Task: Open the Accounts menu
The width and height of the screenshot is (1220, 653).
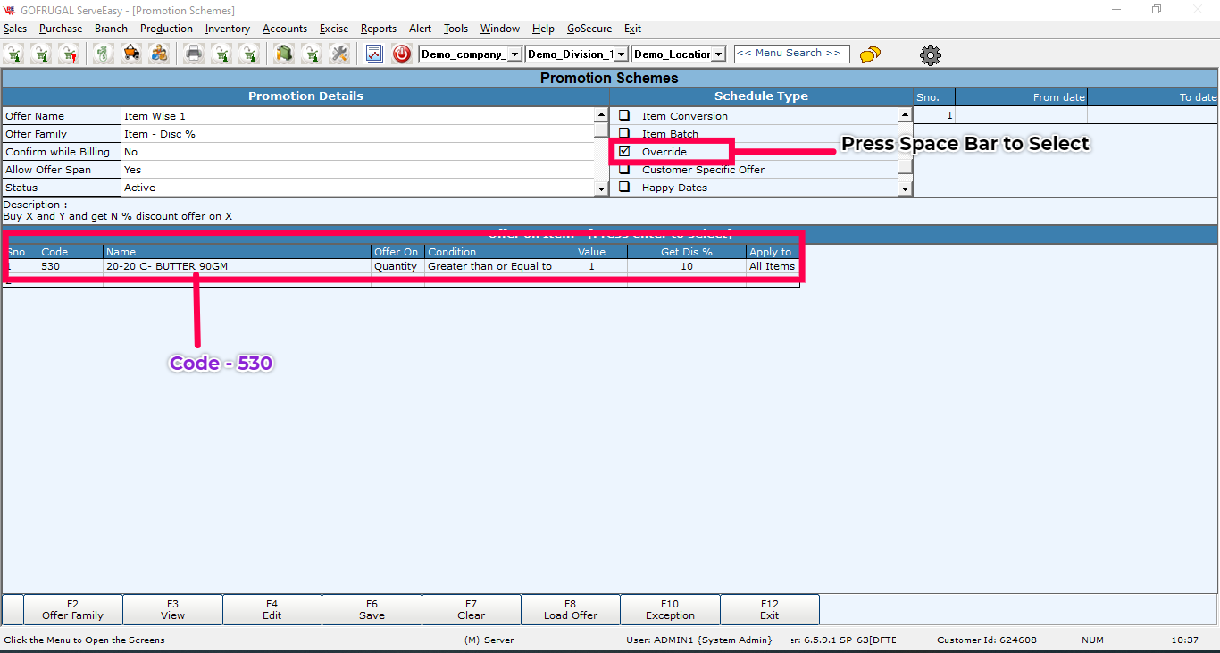Action: 285,29
